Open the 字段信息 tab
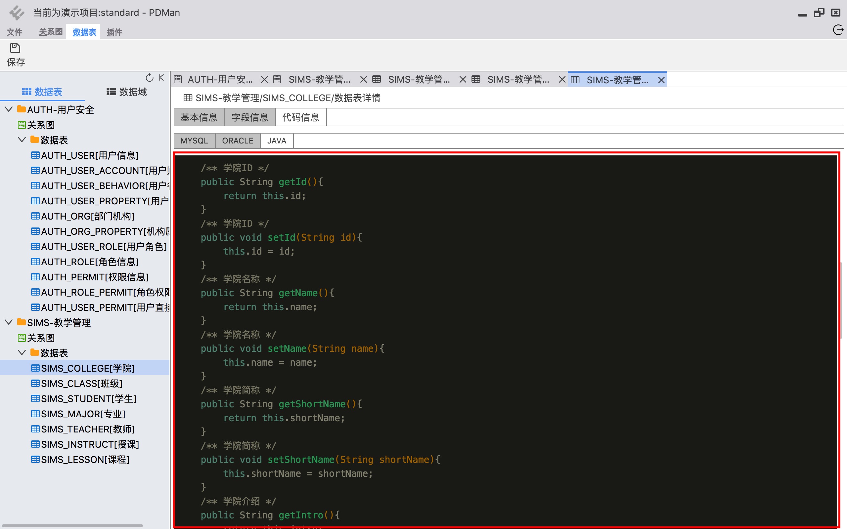 (x=250, y=117)
